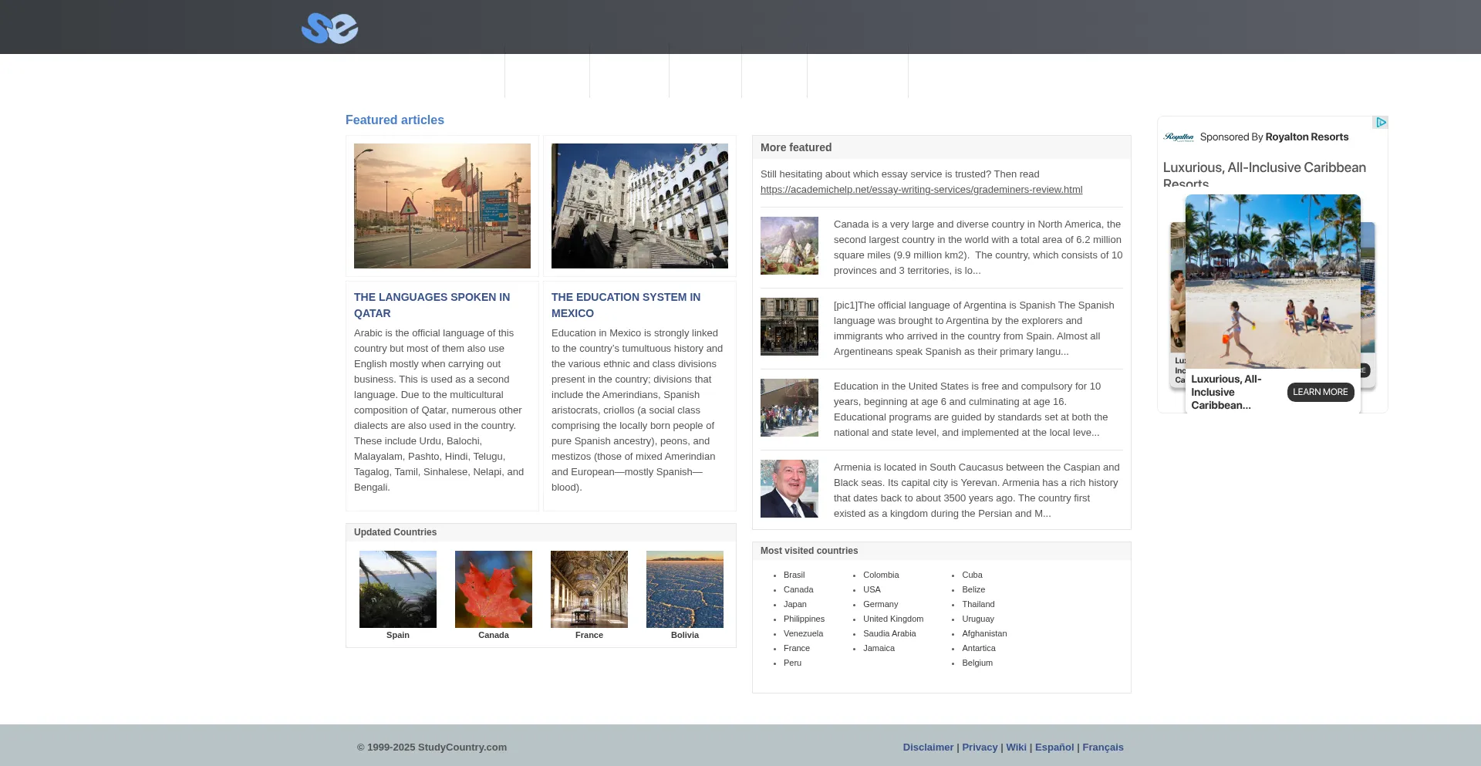Select the Canada maple leaf thumbnail
Screen dimensions: 1481x766
(494, 589)
